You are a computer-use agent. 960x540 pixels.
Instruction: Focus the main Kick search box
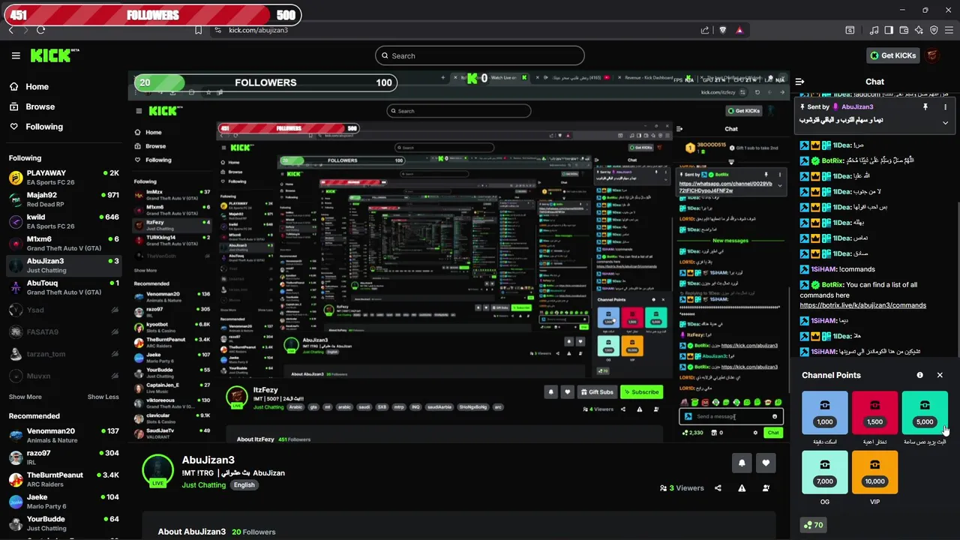coord(479,55)
